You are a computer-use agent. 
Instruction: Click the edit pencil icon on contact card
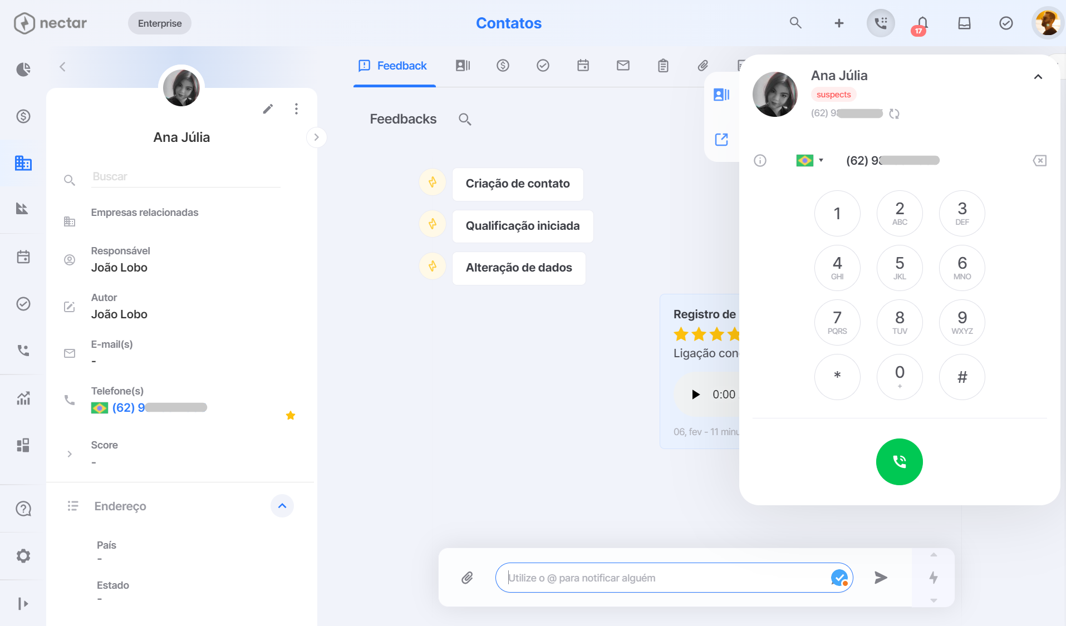tap(268, 109)
